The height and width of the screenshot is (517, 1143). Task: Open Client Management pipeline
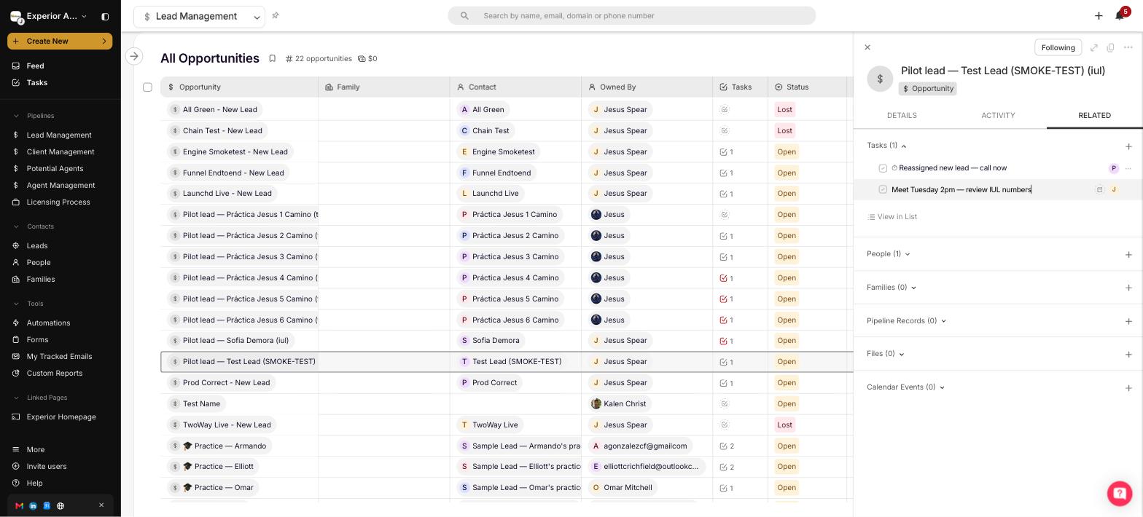point(60,152)
